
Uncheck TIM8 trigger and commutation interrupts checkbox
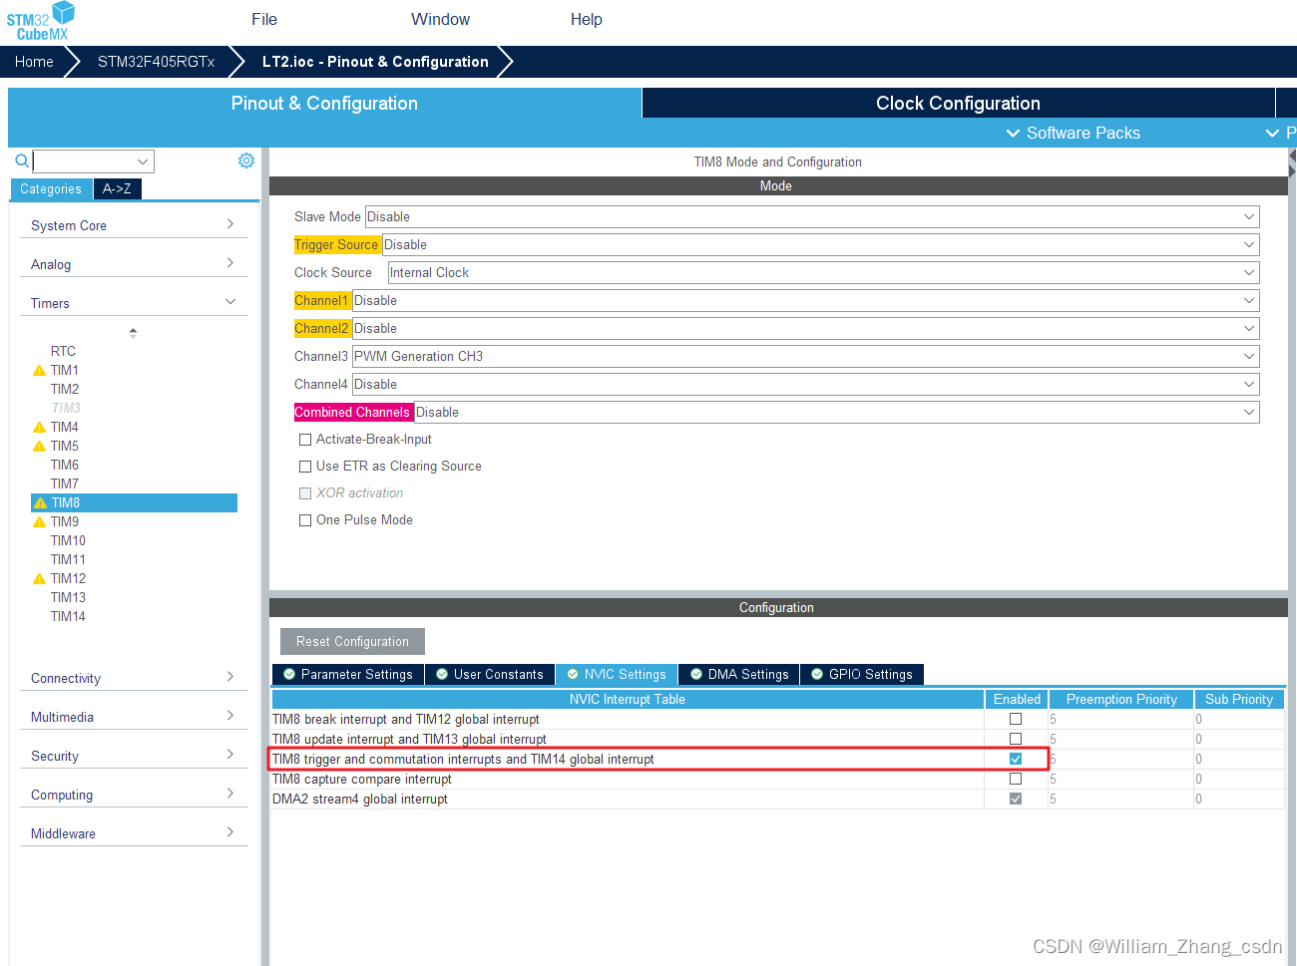coord(1016,759)
